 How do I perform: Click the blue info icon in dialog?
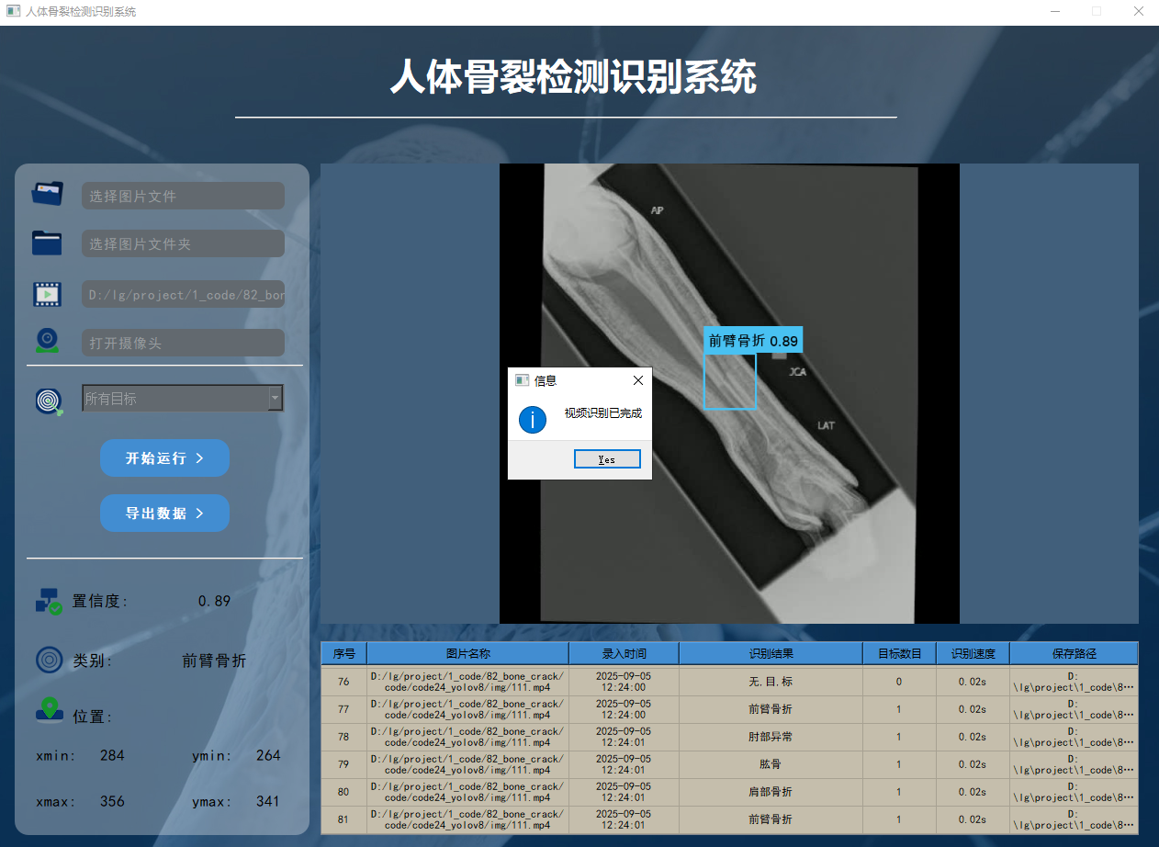pos(533,420)
